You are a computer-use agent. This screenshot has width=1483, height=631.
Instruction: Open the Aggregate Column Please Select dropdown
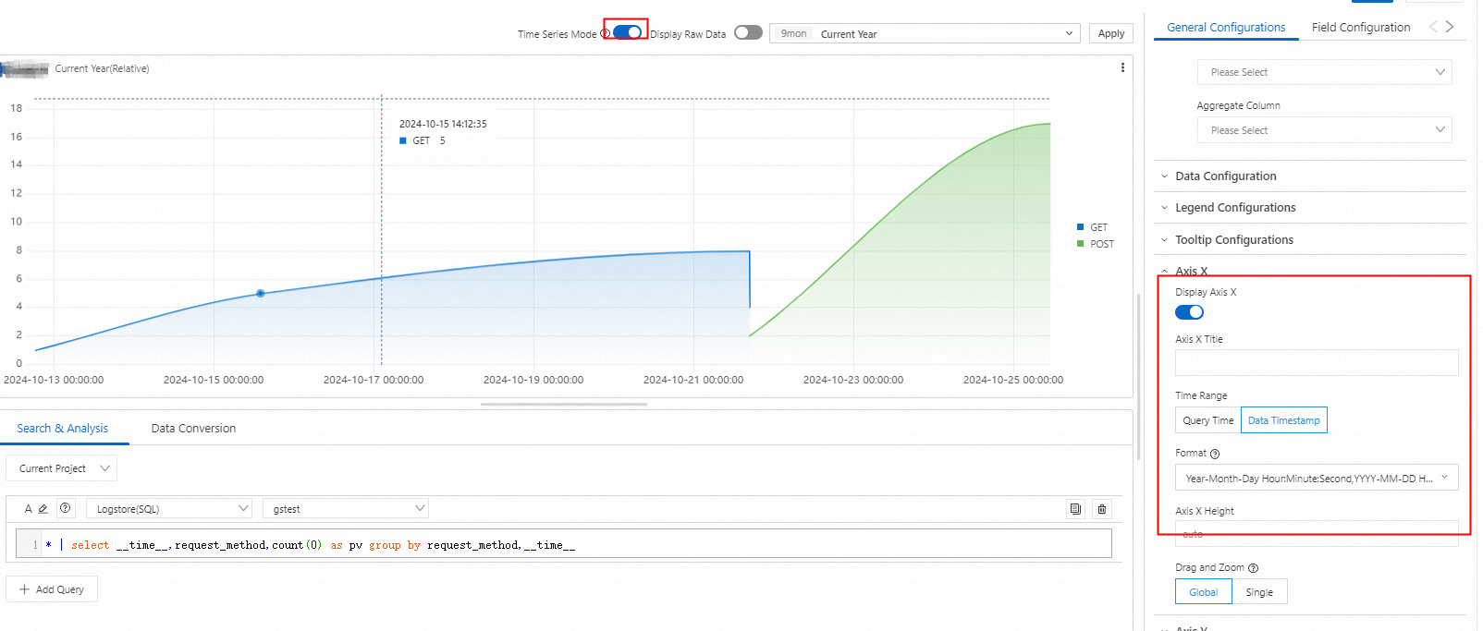click(1324, 130)
